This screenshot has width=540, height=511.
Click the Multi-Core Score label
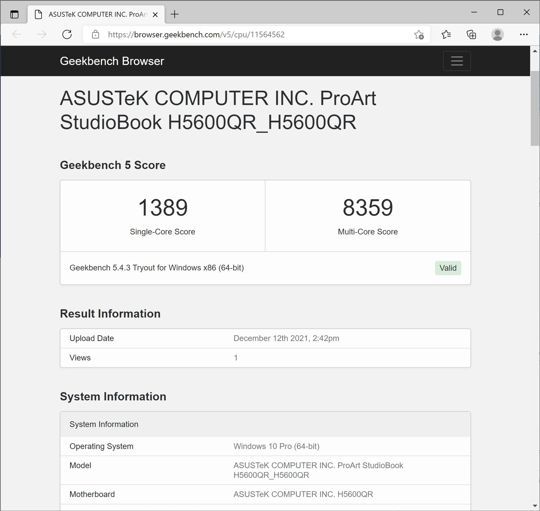click(x=368, y=232)
